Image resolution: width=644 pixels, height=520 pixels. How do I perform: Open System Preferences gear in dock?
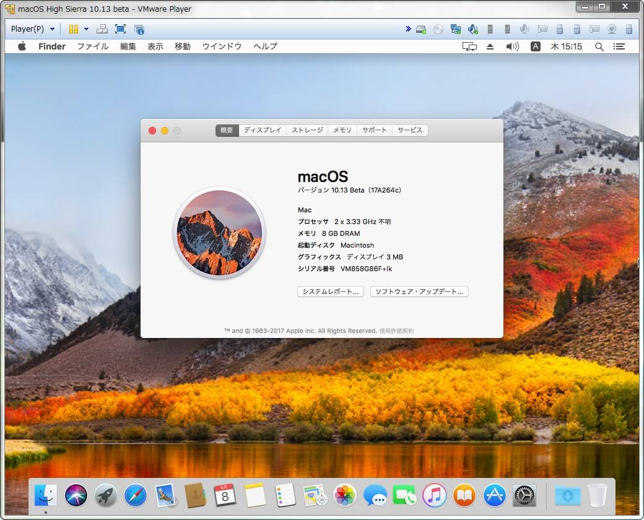524,495
